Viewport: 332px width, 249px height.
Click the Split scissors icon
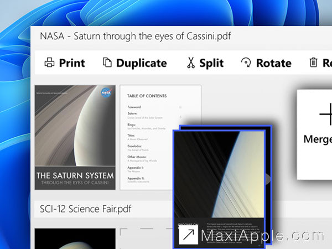191,63
